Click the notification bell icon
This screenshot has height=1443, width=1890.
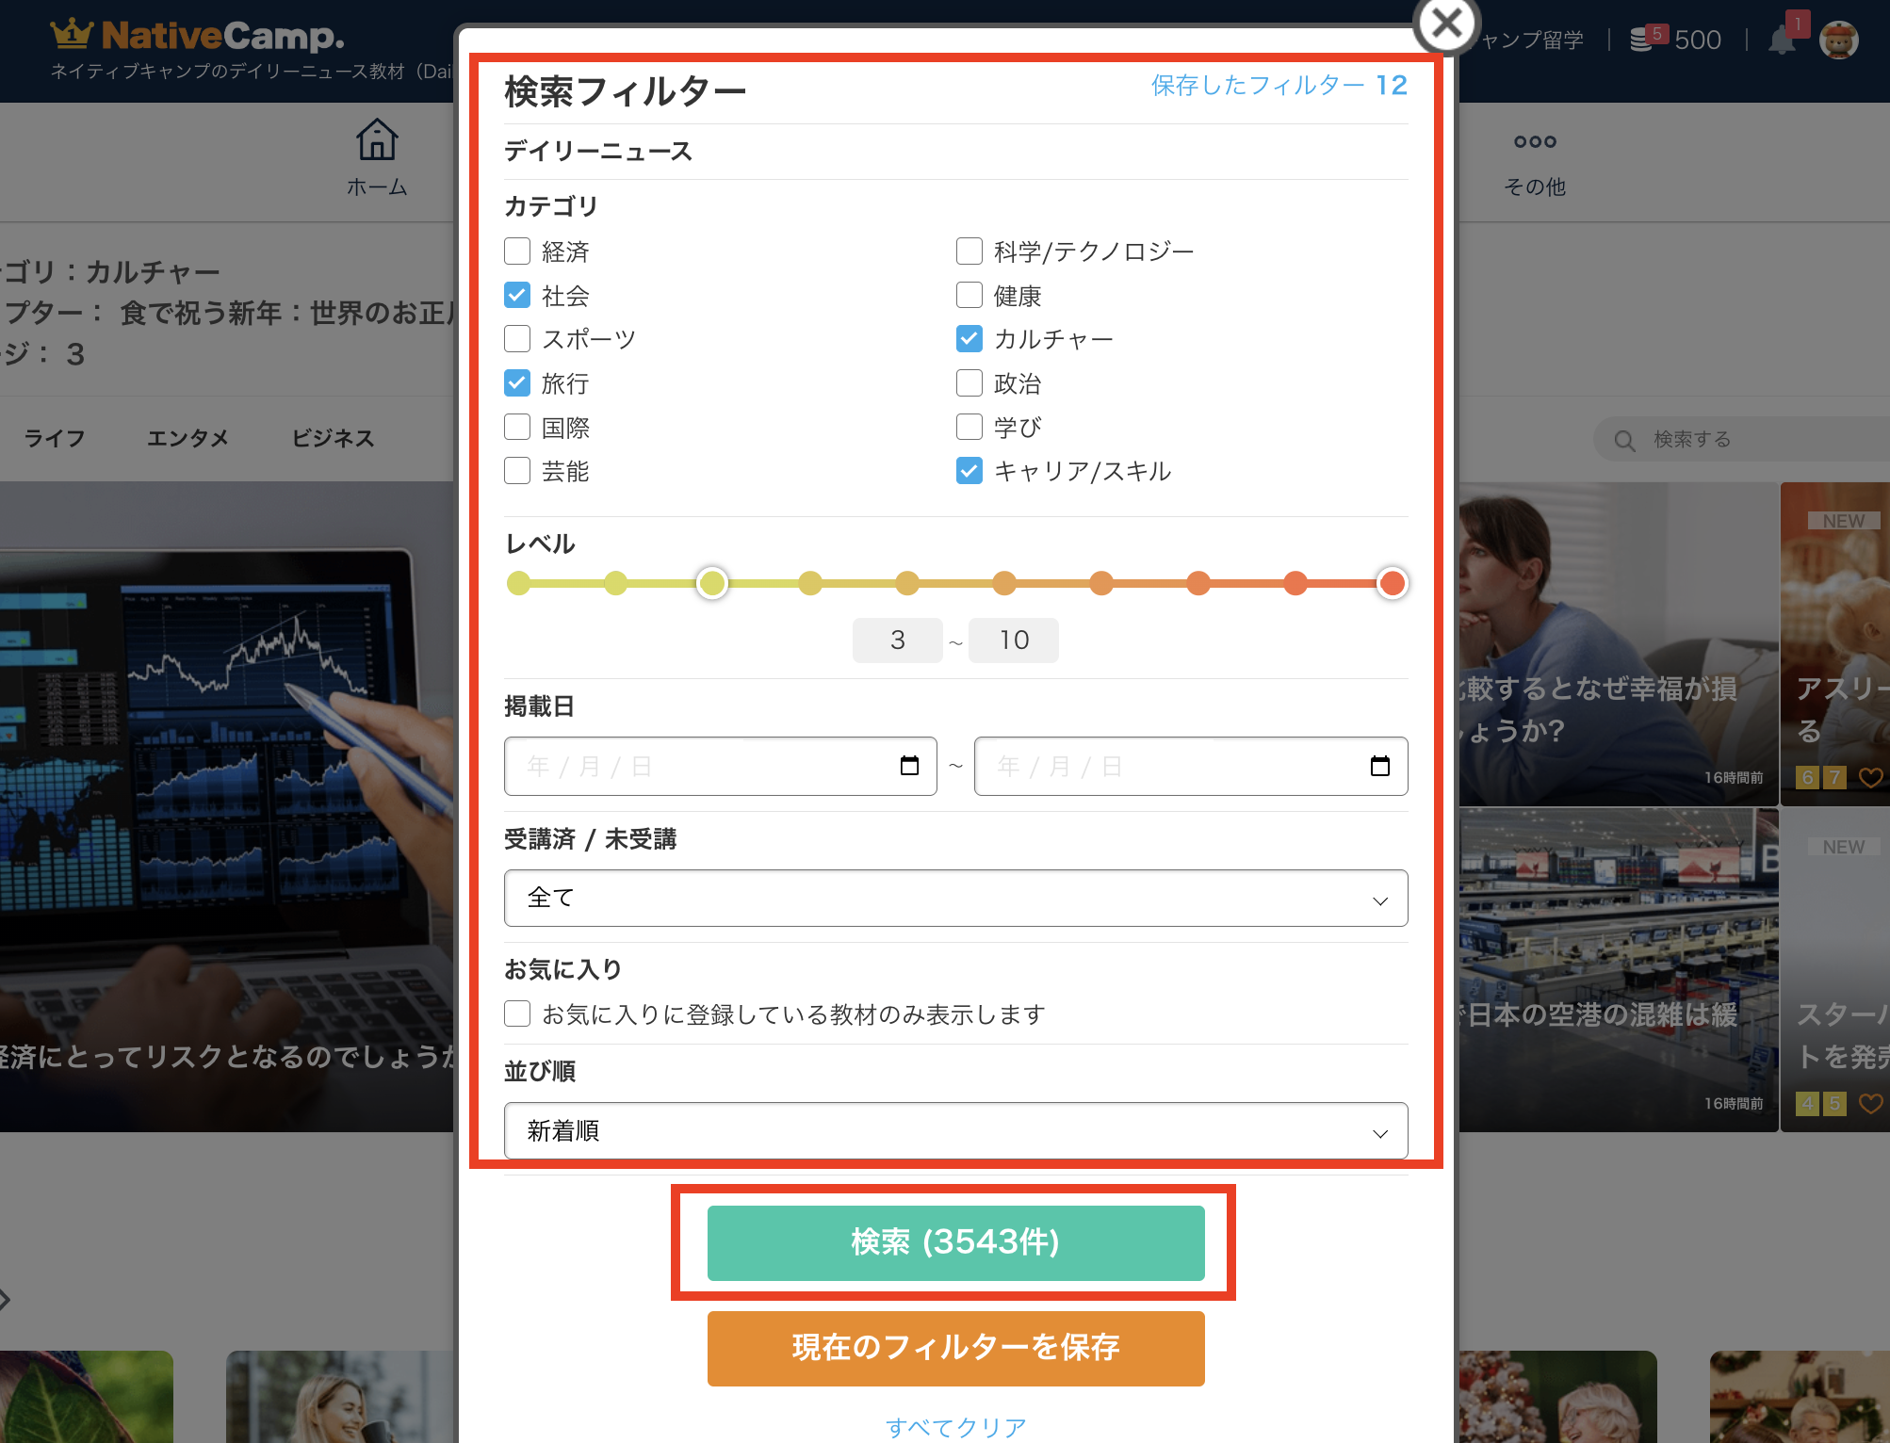(1780, 41)
